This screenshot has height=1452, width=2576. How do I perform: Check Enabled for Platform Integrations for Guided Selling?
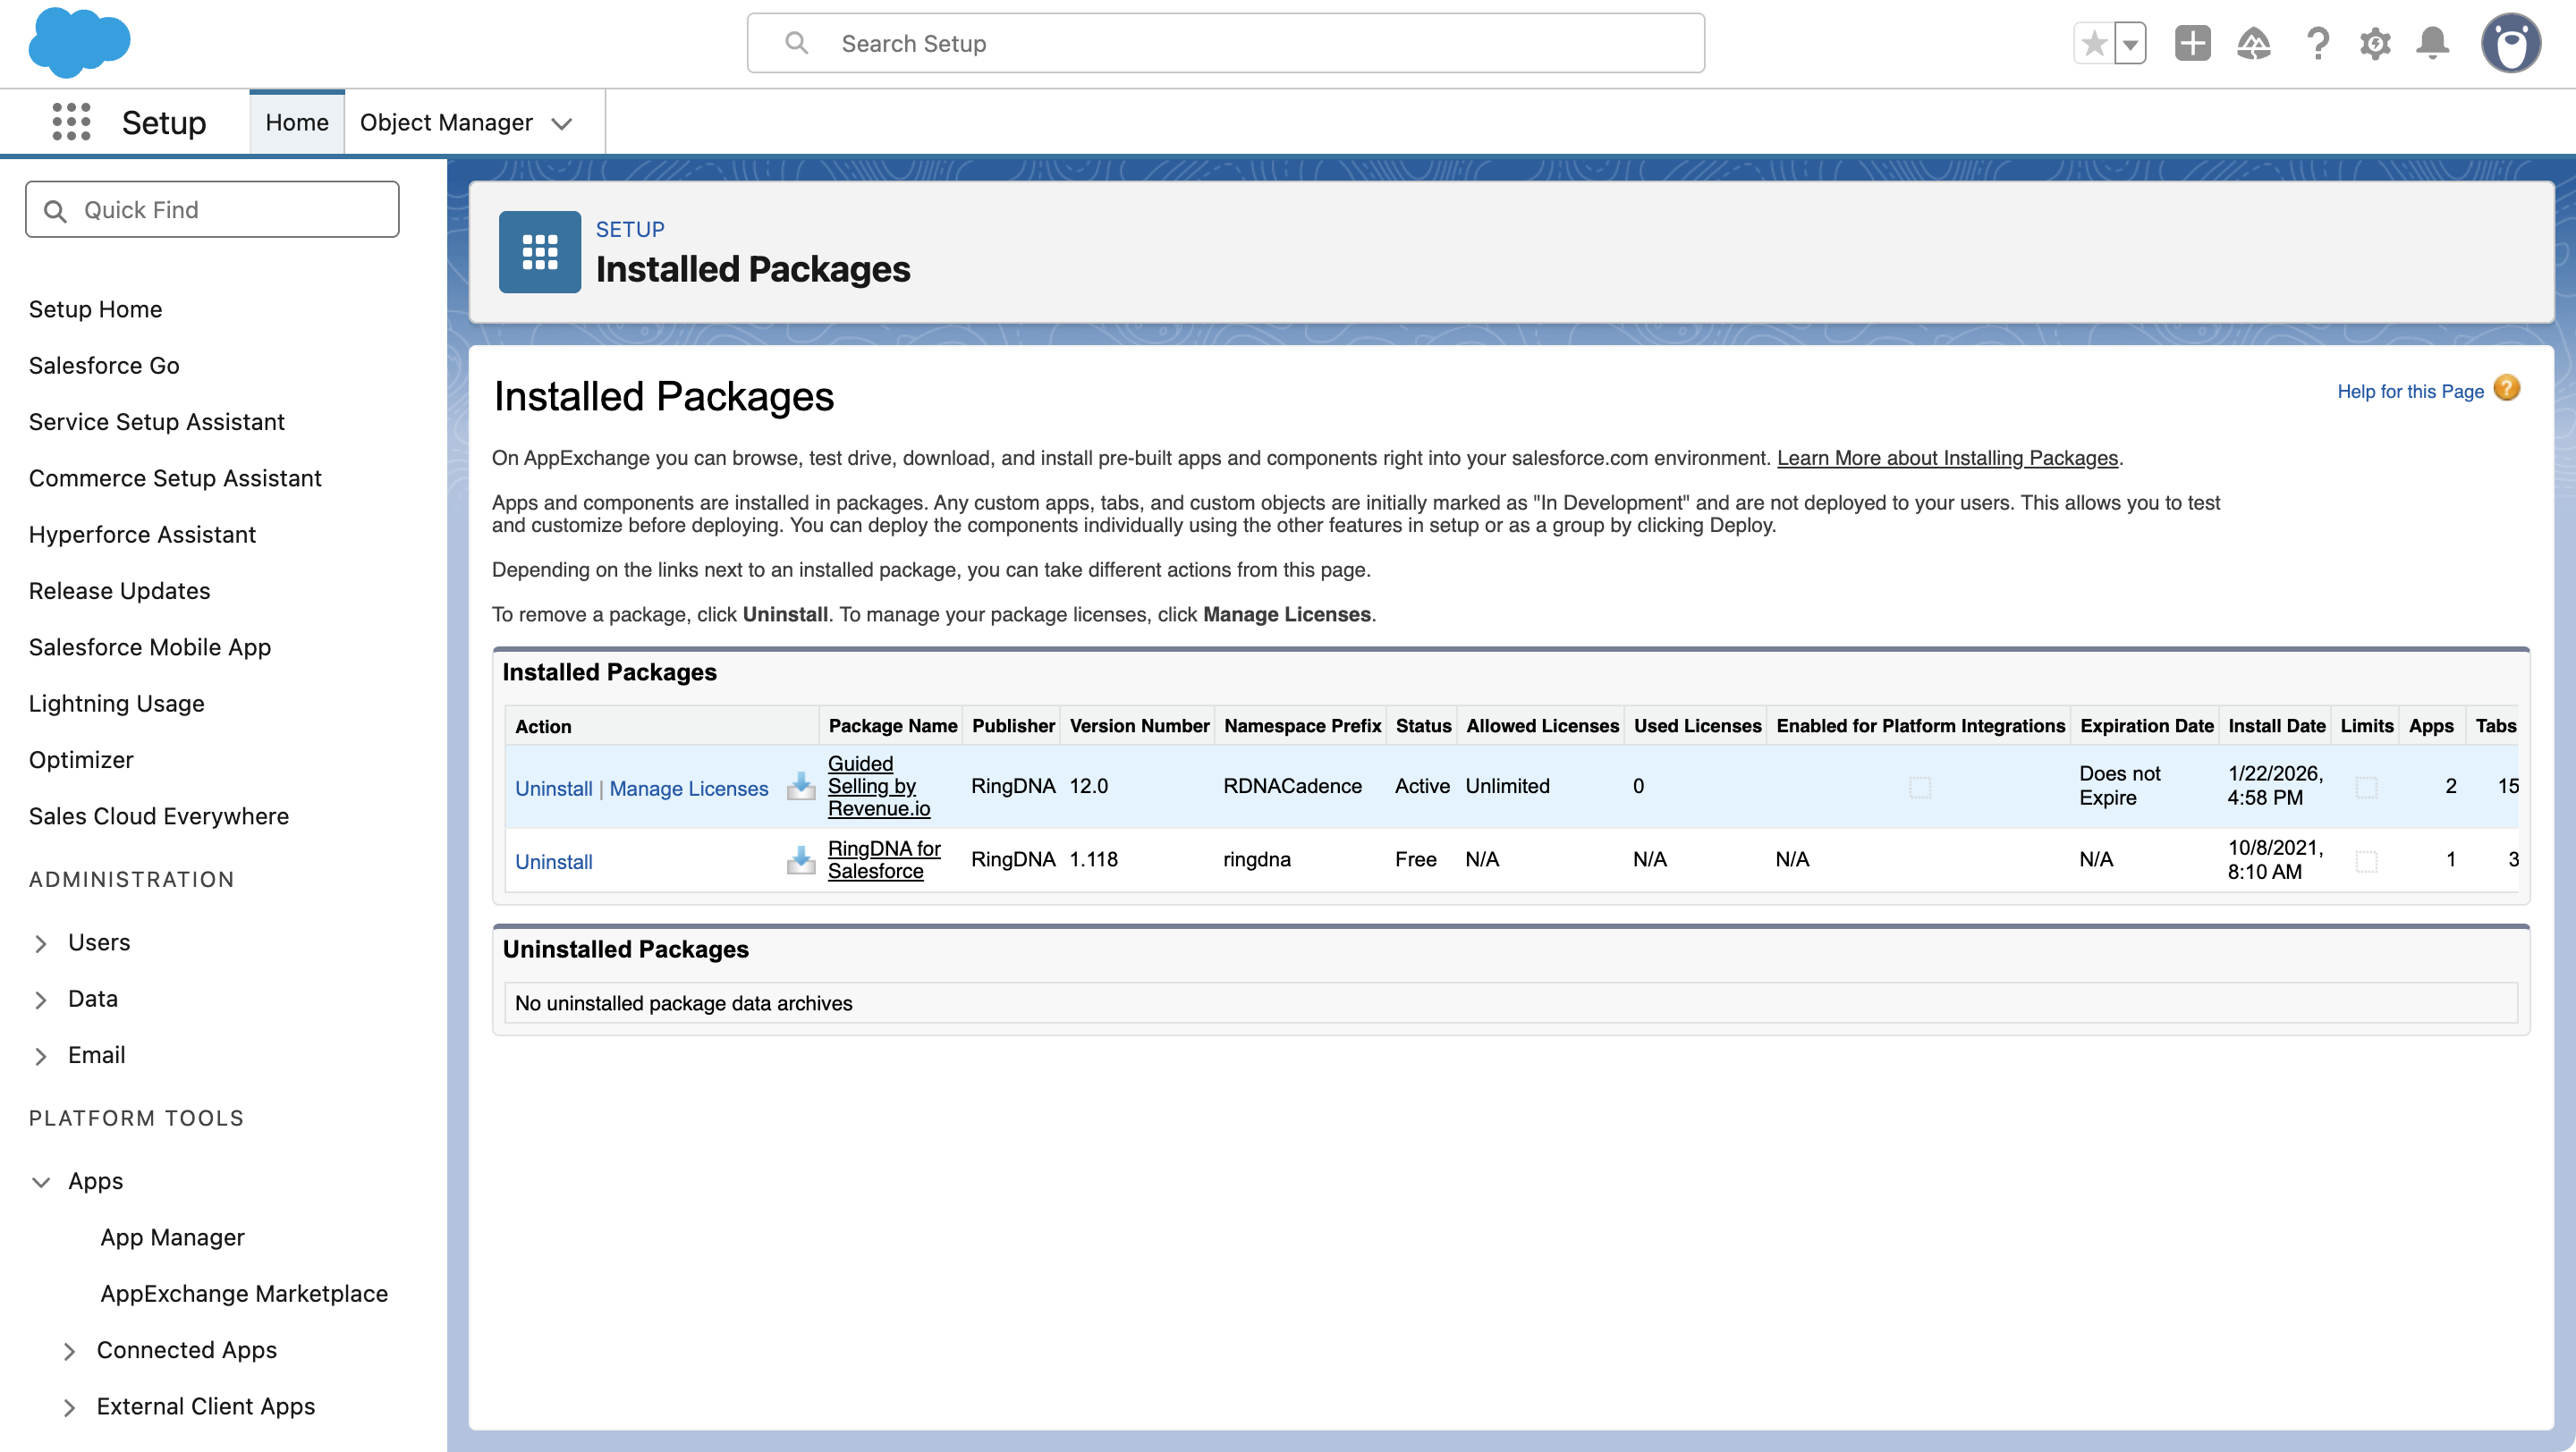[x=1922, y=787]
